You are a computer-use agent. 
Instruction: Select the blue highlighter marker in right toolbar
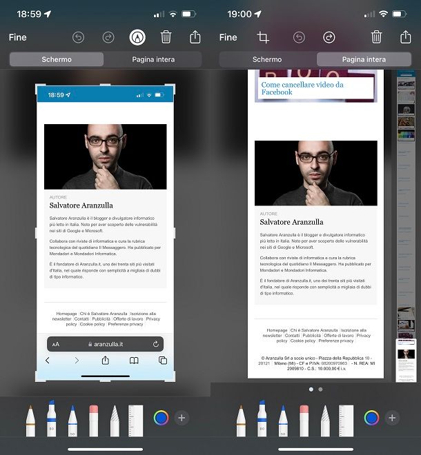click(262, 418)
